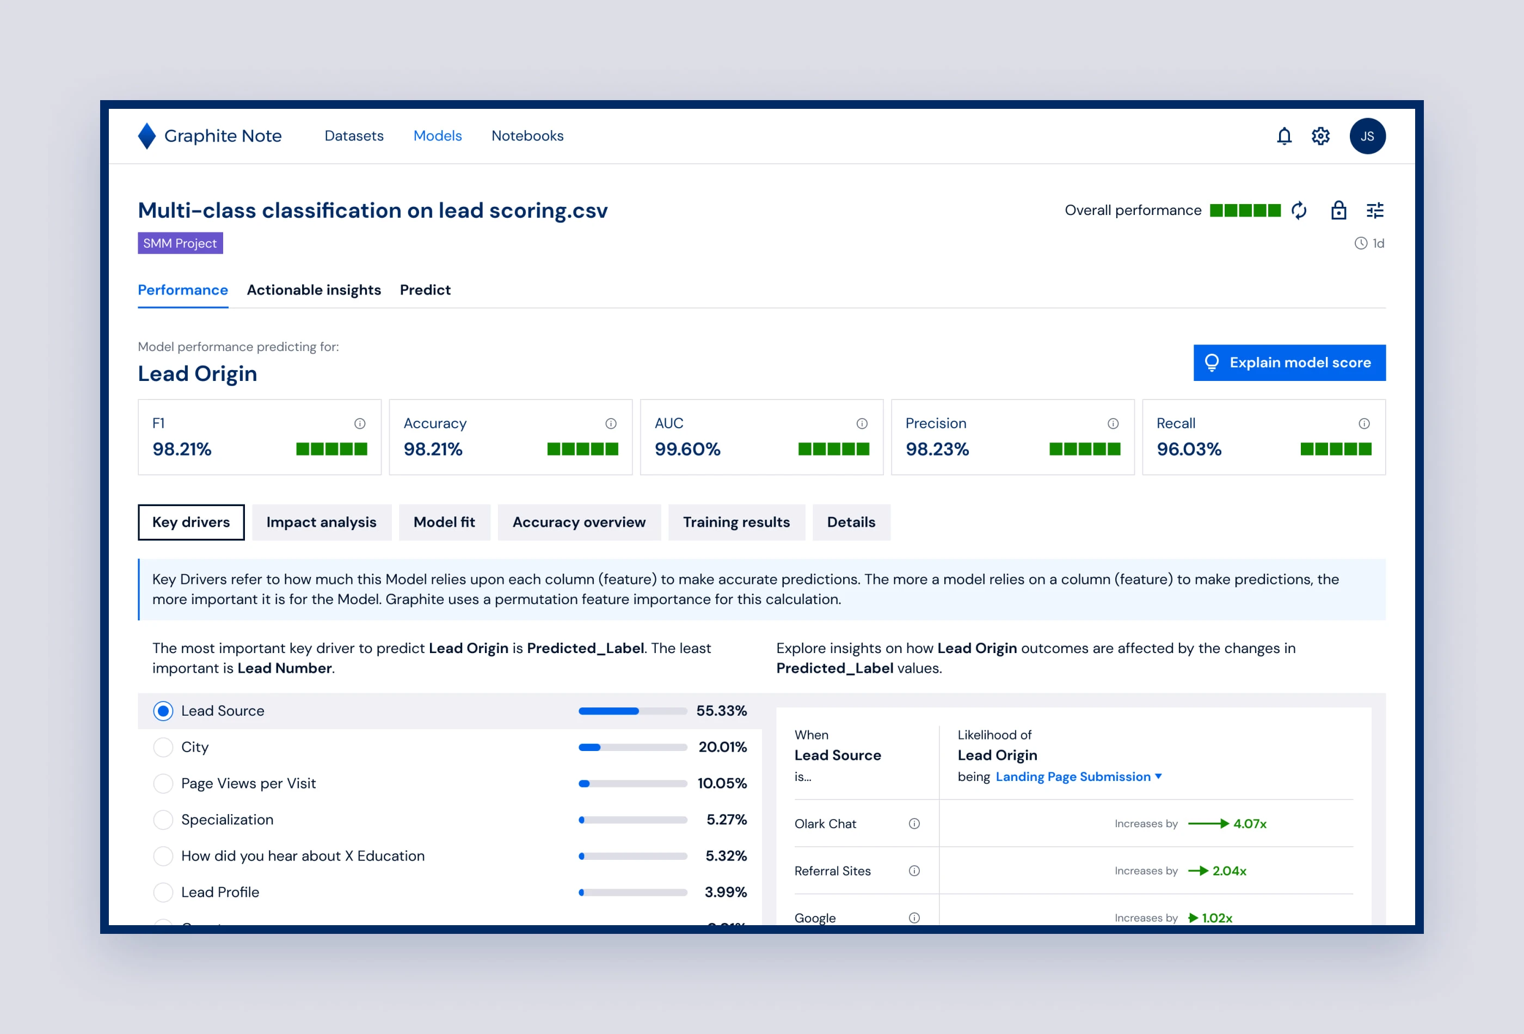
Task: Click the refresh model icon
Action: 1299,211
